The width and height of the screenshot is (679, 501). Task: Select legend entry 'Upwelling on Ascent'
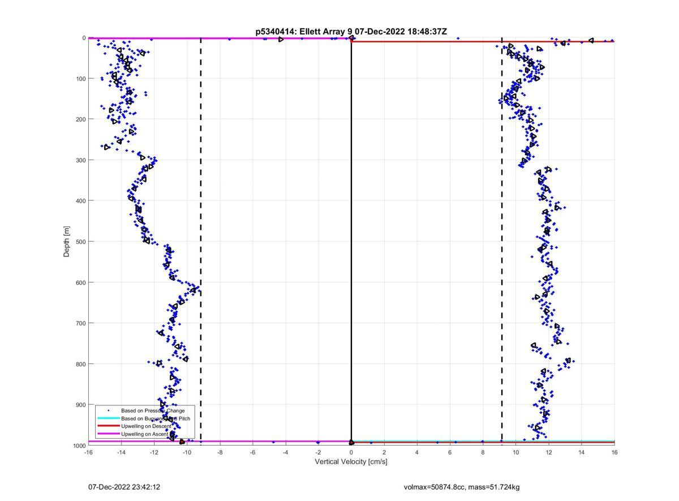145,434
